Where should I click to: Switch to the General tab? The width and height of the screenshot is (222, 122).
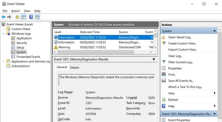(62, 67)
